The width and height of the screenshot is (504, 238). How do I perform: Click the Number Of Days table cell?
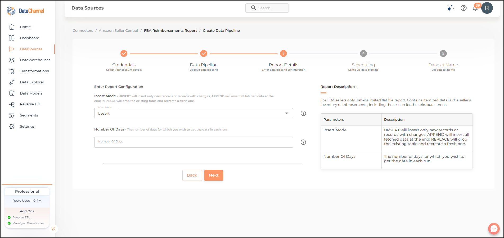pyautogui.click(x=351, y=160)
